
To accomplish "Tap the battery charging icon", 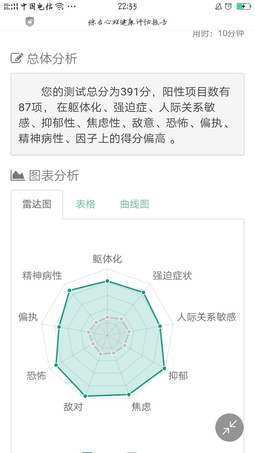I will click(244, 6).
